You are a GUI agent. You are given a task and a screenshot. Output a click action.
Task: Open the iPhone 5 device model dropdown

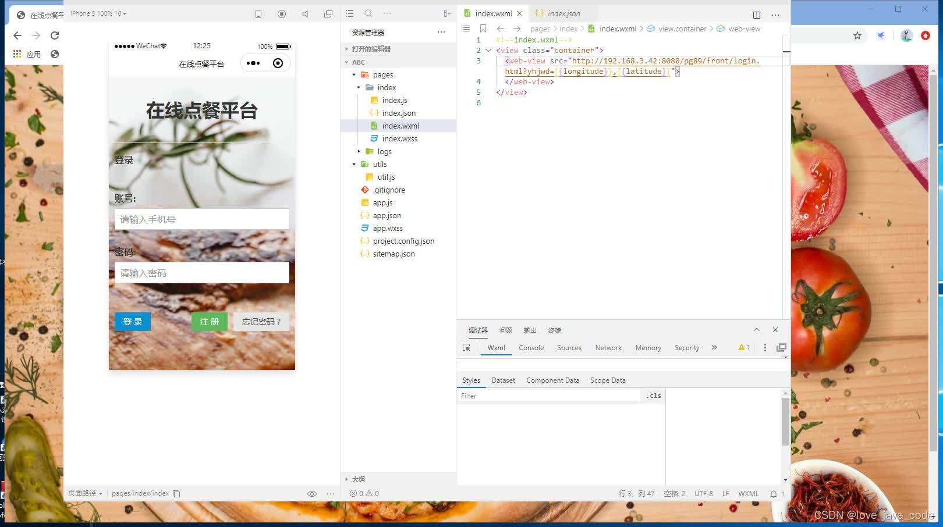98,13
